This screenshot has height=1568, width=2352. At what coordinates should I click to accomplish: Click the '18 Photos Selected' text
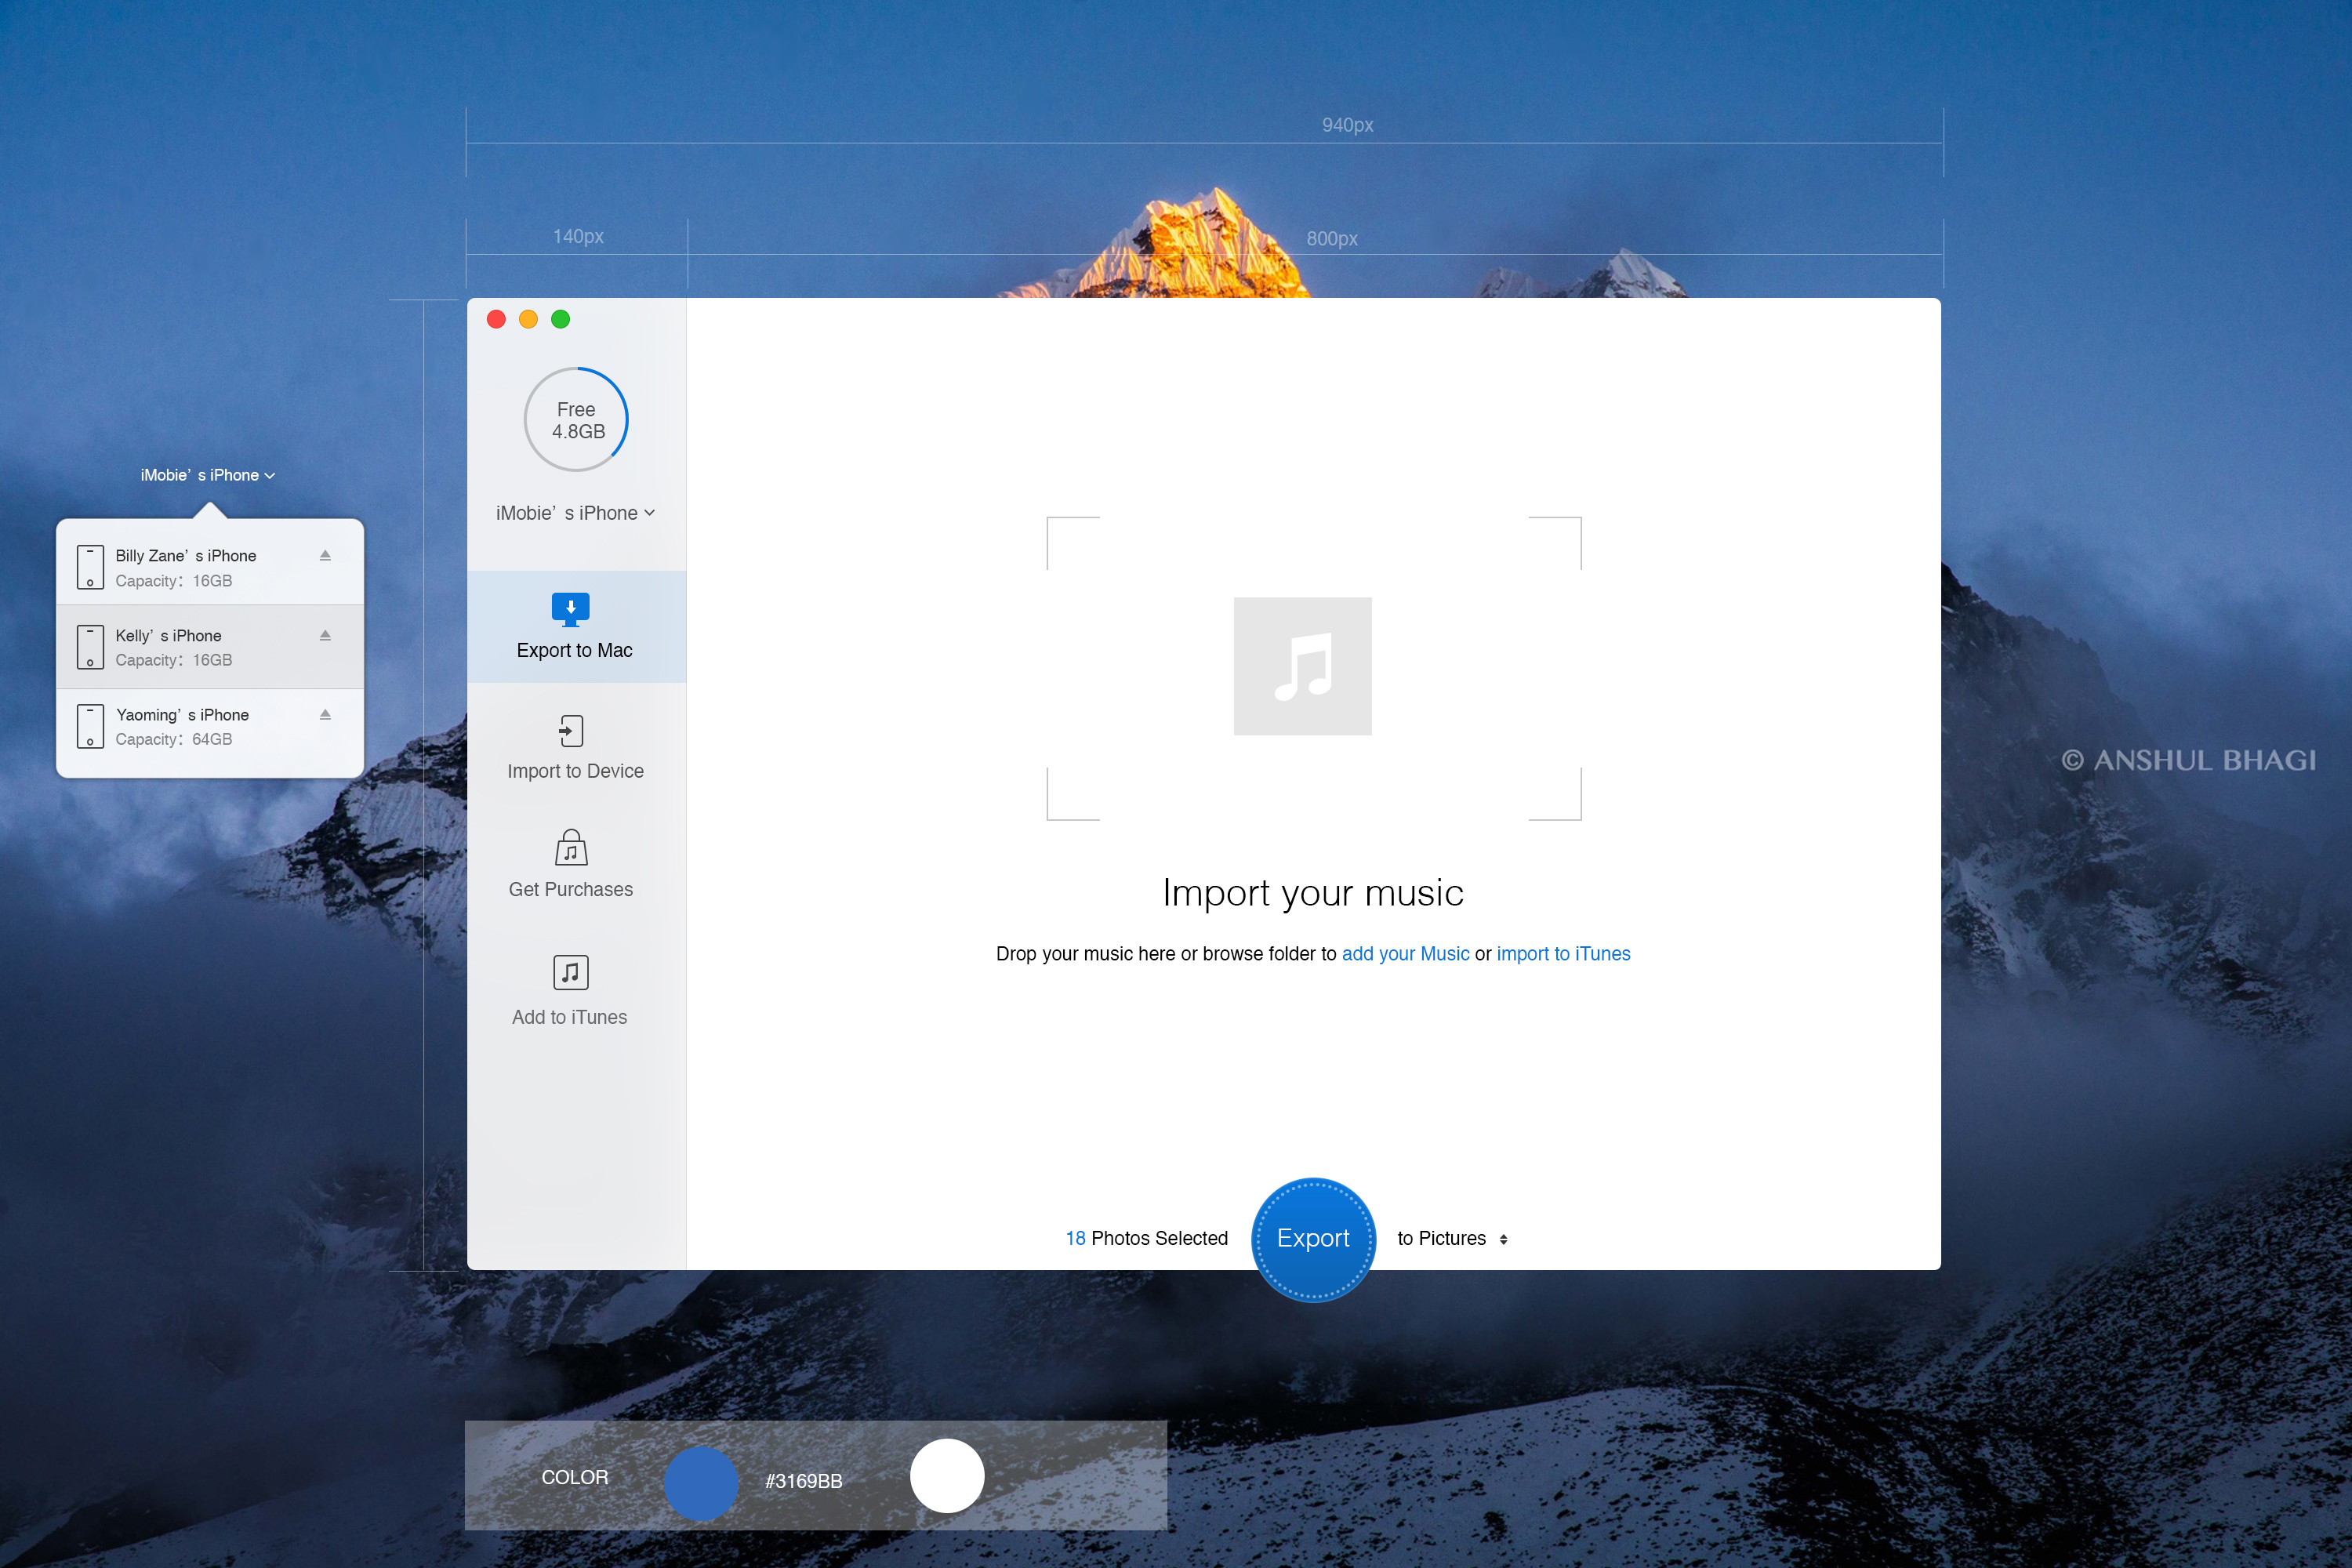click(x=1146, y=1238)
